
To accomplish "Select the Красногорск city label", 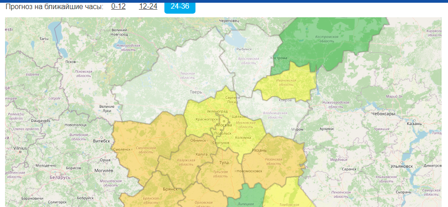I will coord(207,119).
